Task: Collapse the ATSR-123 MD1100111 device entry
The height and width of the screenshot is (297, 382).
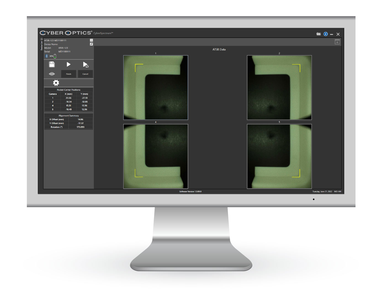Action: pos(91,40)
